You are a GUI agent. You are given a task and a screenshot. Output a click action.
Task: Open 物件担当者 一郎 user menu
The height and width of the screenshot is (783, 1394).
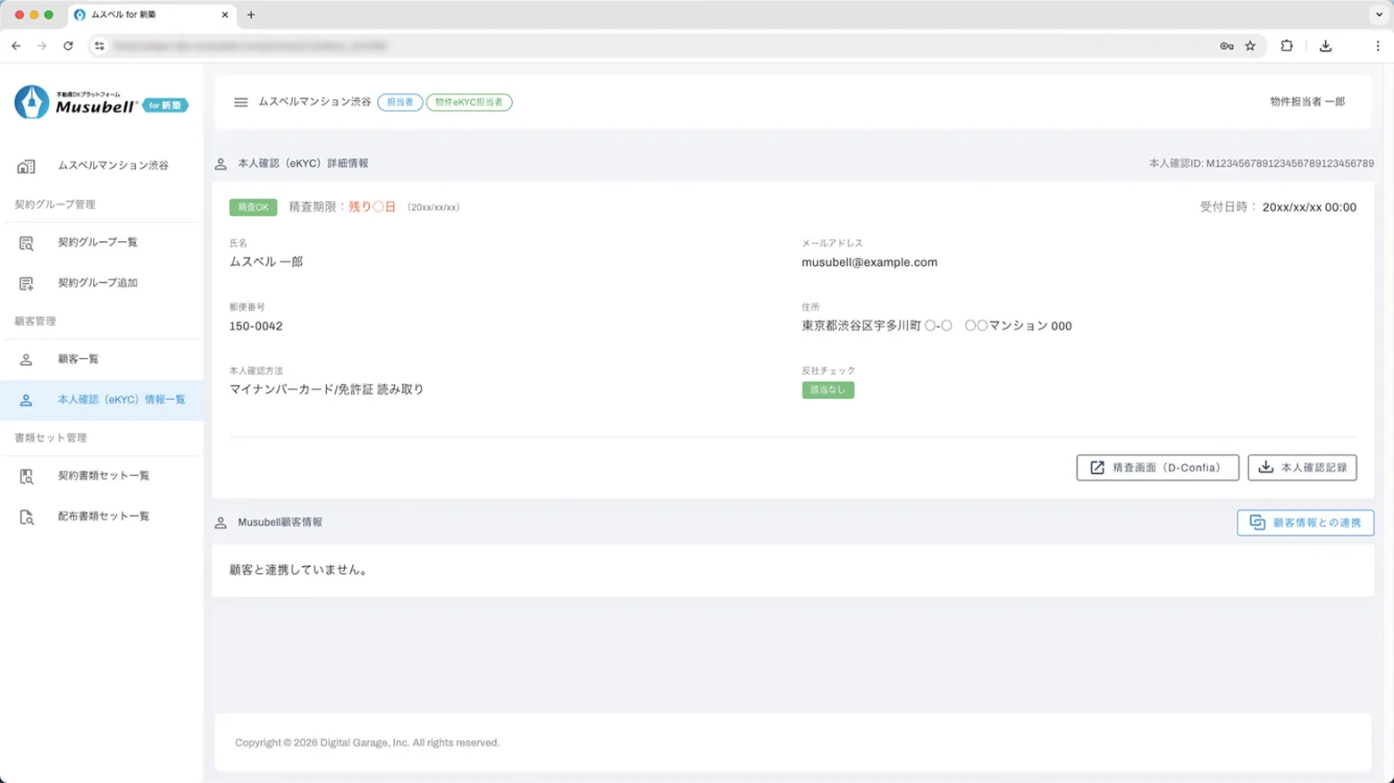[x=1307, y=102]
